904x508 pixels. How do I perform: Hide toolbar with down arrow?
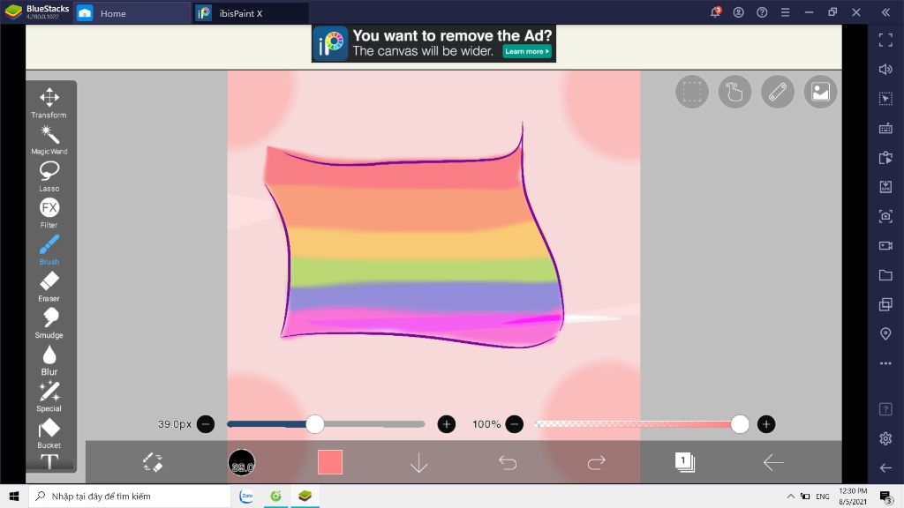coord(418,462)
